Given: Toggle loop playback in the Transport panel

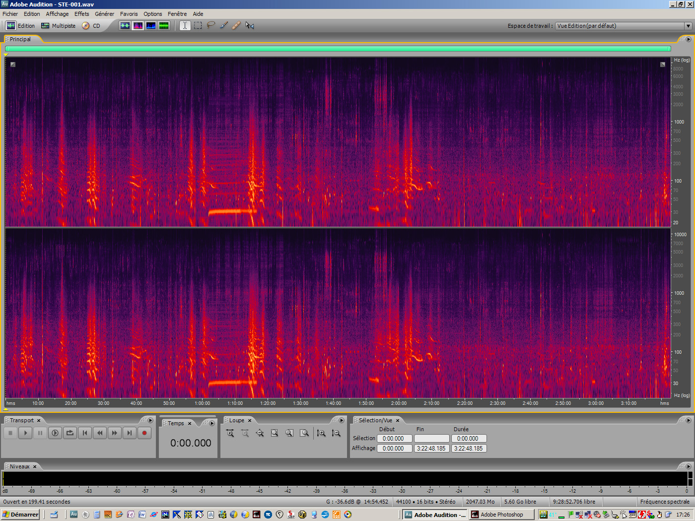Looking at the screenshot, I should pos(70,433).
